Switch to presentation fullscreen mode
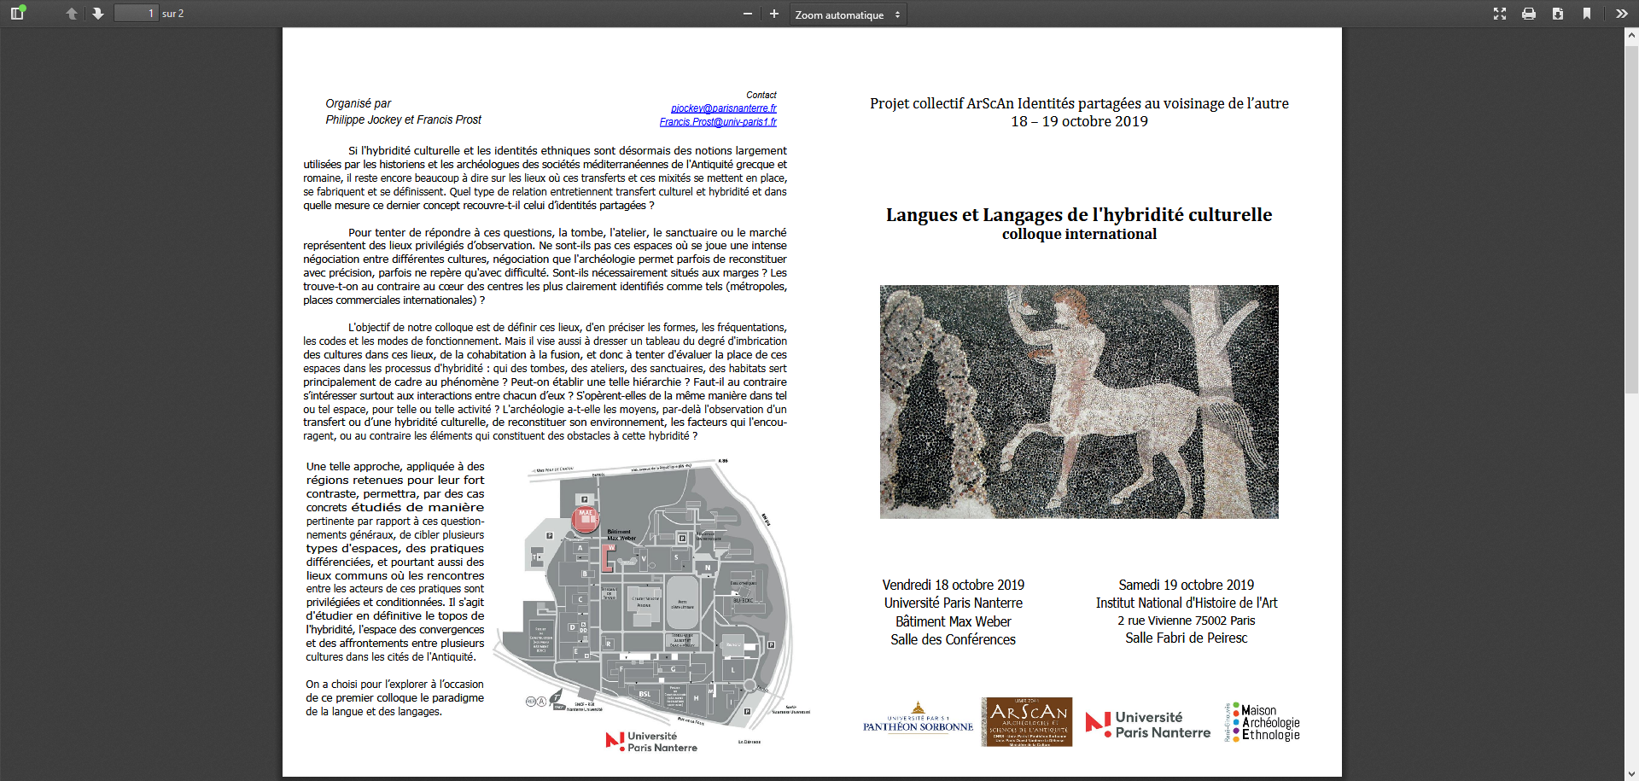This screenshot has height=781, width=1639. 1500,14
